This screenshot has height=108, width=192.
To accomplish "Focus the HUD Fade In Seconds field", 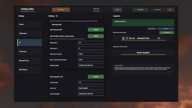I will click(x=91, y=54).
